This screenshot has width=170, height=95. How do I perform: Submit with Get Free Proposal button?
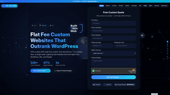pyautogui.click(x=113, y=77)
